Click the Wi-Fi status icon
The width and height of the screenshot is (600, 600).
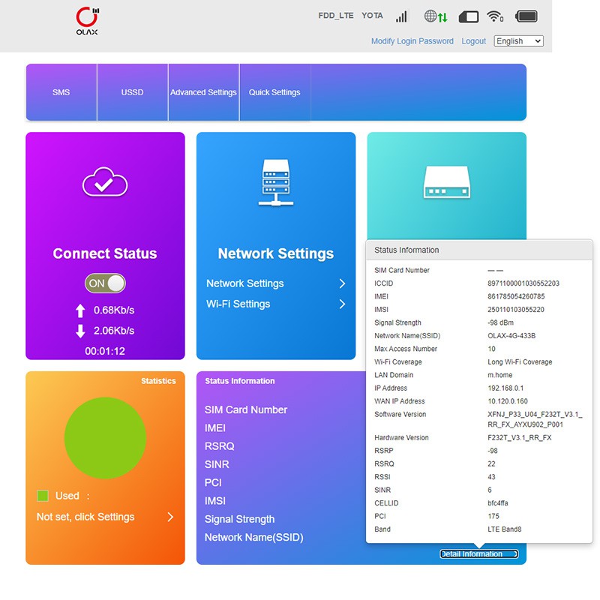tap(495, 16)
